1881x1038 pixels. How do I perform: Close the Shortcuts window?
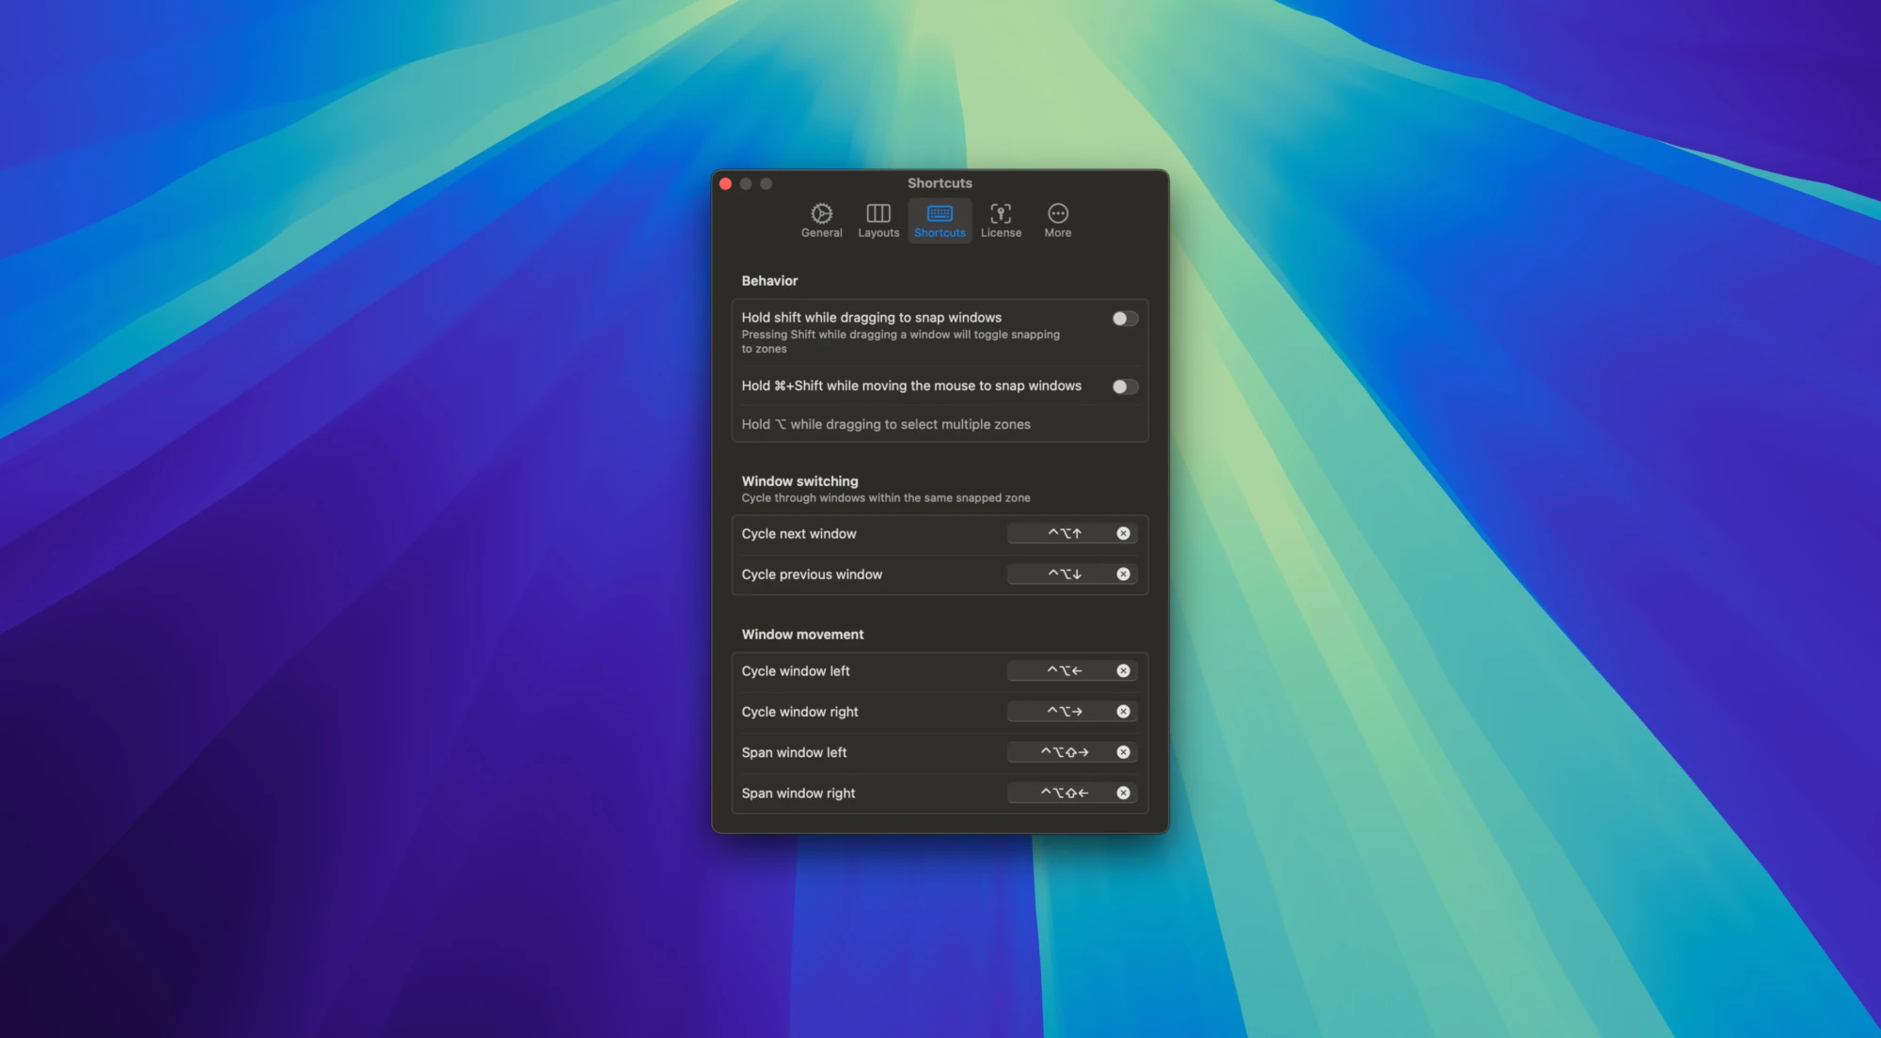(x=725, y=183)
